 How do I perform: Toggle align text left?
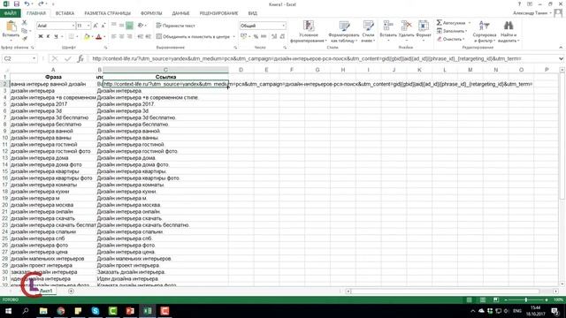point(114,36)
